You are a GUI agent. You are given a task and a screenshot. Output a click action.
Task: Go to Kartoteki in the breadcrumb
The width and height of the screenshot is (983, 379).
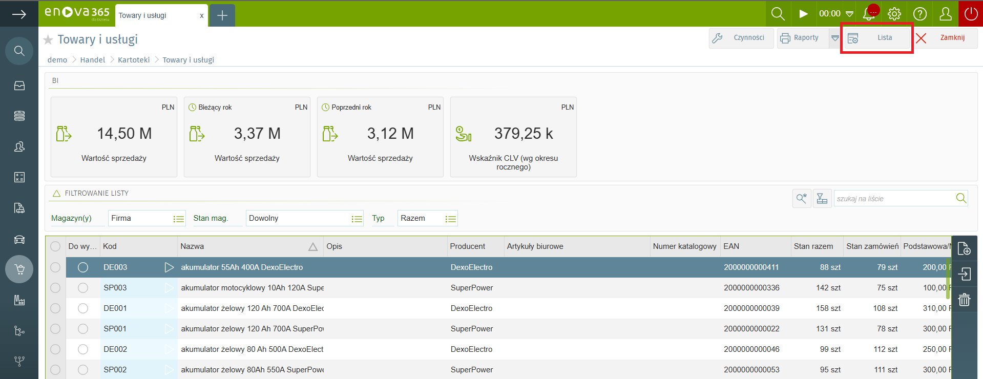(x=134, y=60)
